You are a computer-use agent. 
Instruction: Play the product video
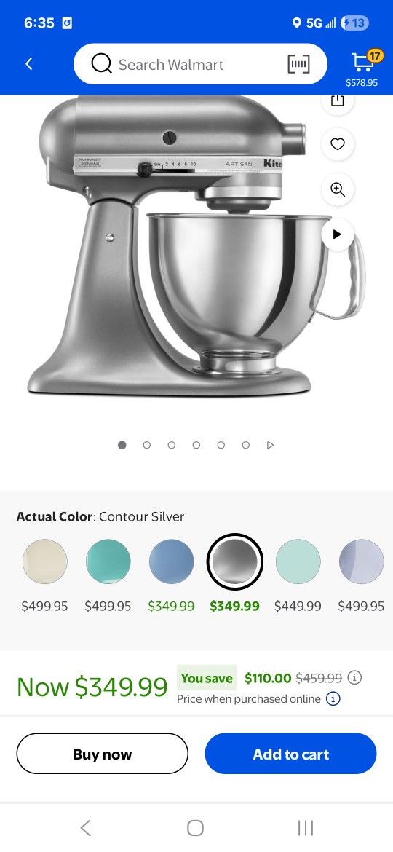coord(338,234)
